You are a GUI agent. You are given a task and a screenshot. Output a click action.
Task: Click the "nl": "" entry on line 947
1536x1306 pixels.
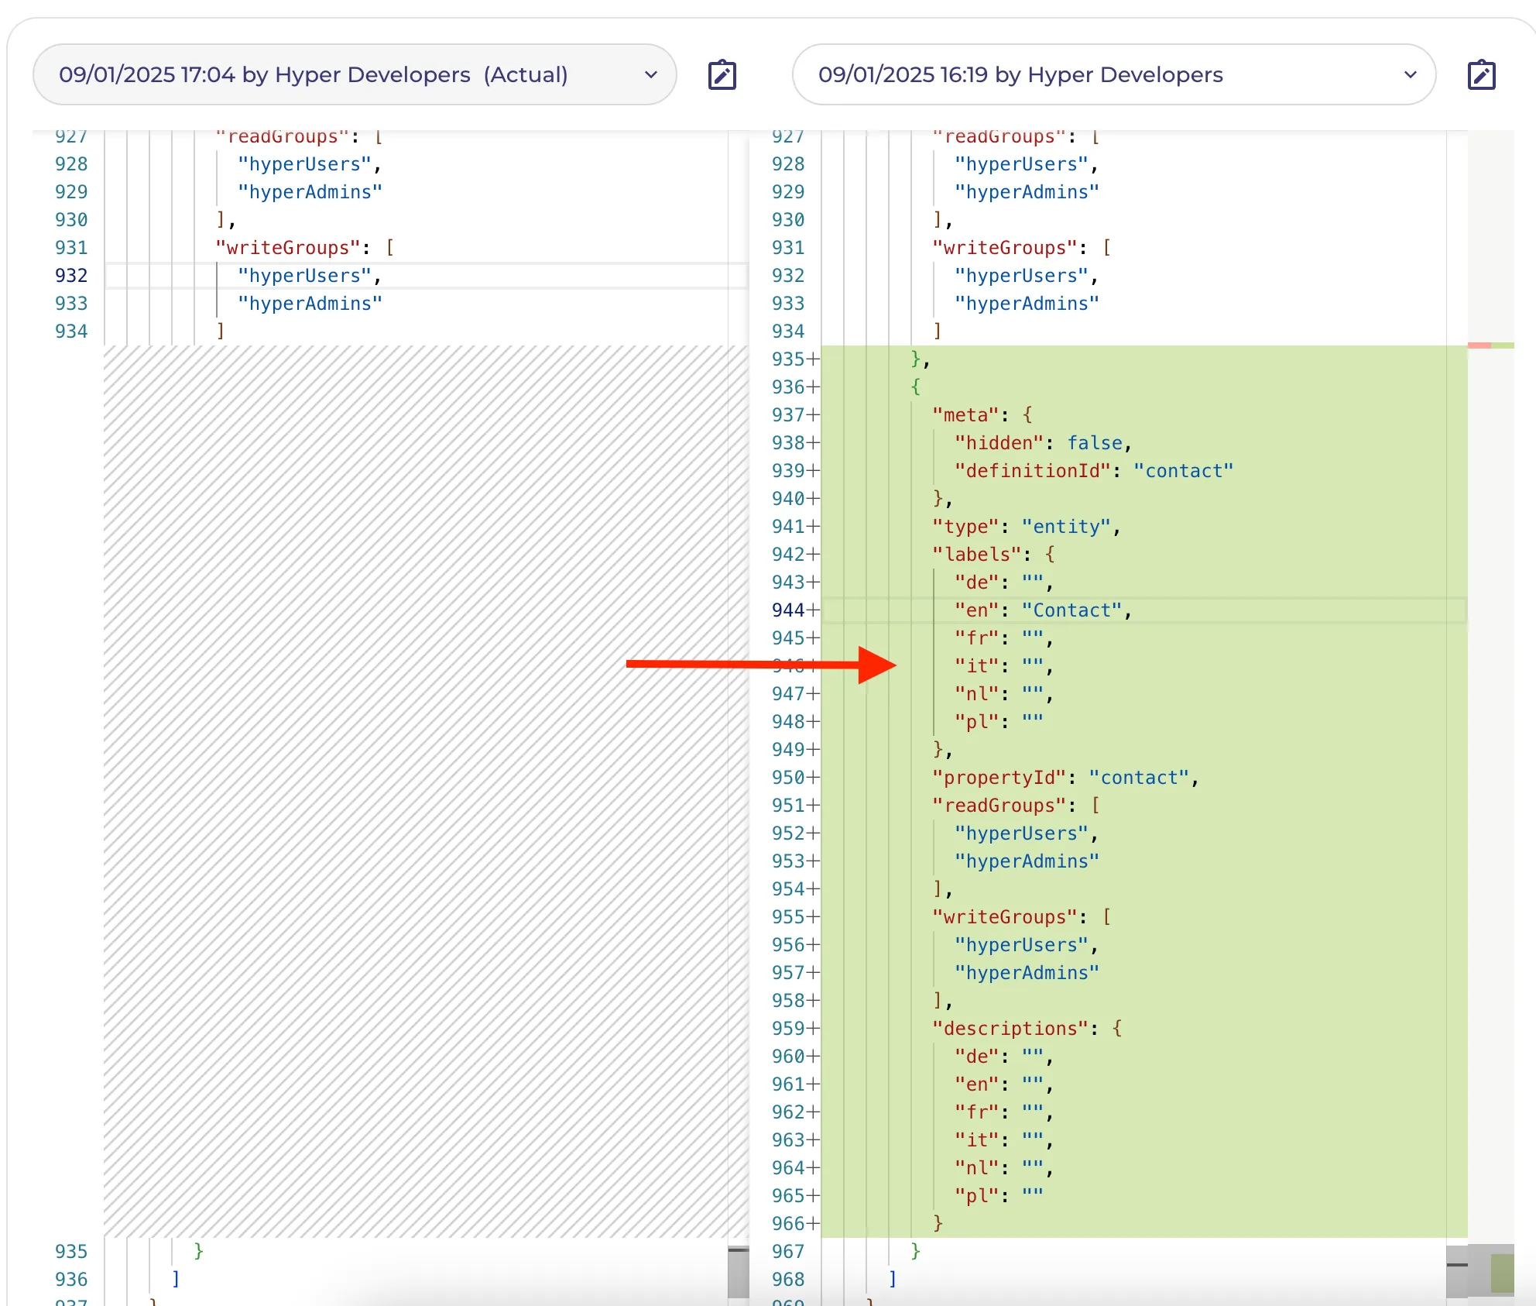(x=1003, y=694)
